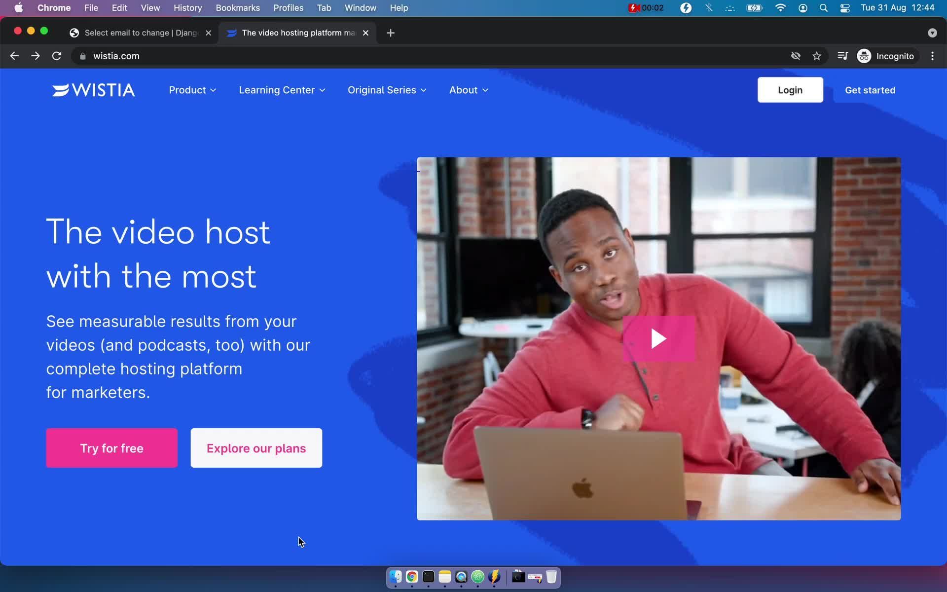
Task: Click the Wistia logo
Action: (93, 90)
